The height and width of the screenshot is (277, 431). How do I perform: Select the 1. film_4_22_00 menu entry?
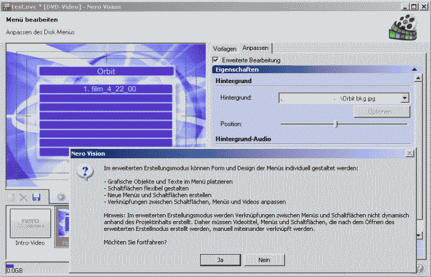pyautogui.click(x=106, y=89)
